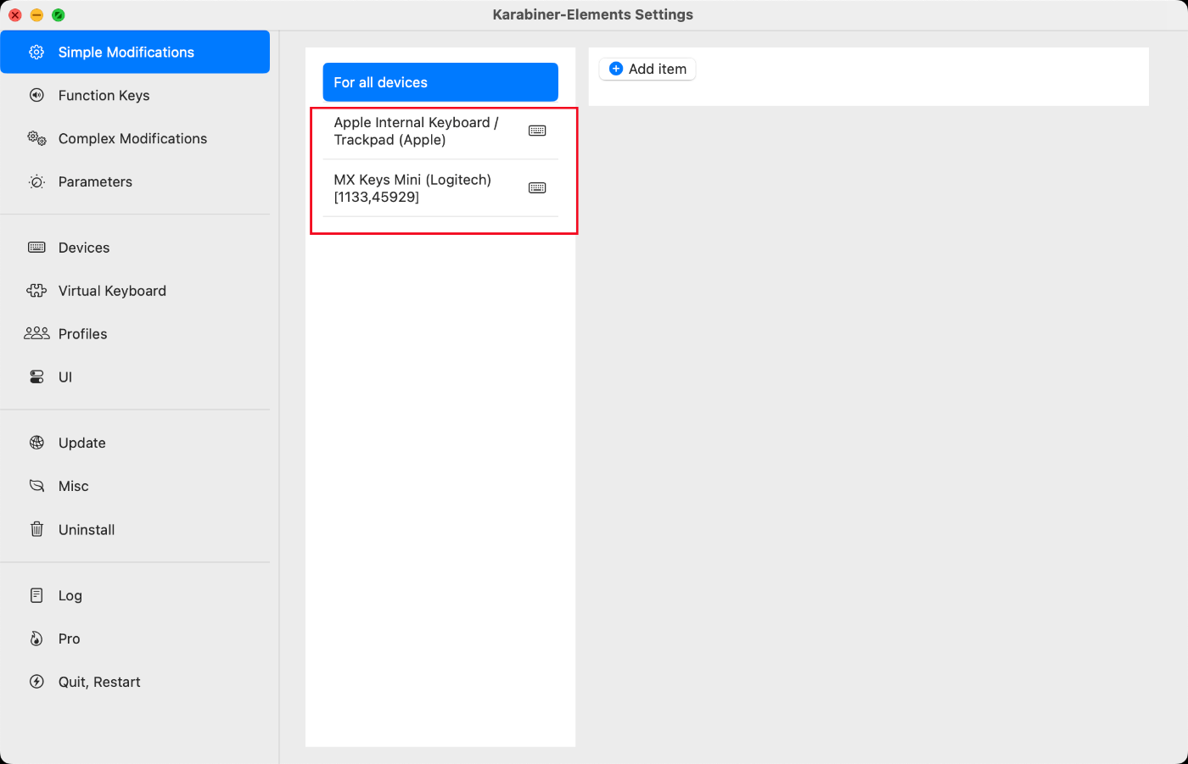This screenshot has width=1188, height=764.
Task: Open Quit, Restart options
Action: pos(135,682)
